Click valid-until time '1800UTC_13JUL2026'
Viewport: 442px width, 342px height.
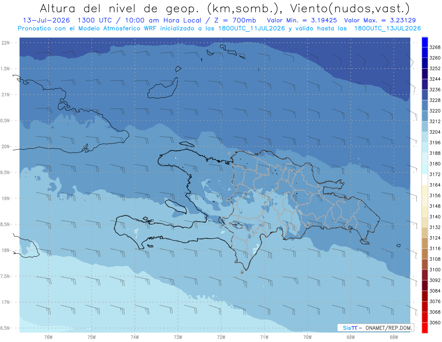point(387,28)
